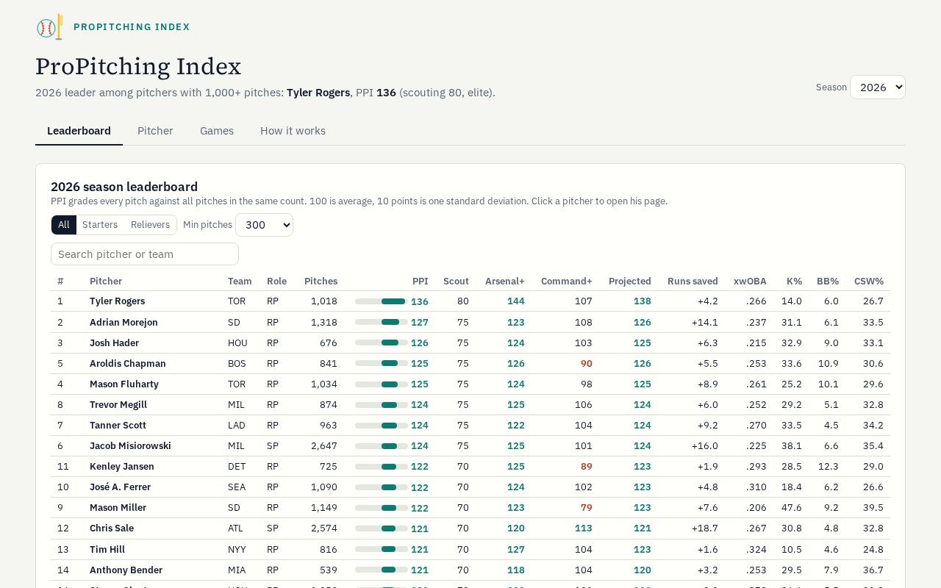
Task: Sort by the PPI column header
Action: [420, 282]
